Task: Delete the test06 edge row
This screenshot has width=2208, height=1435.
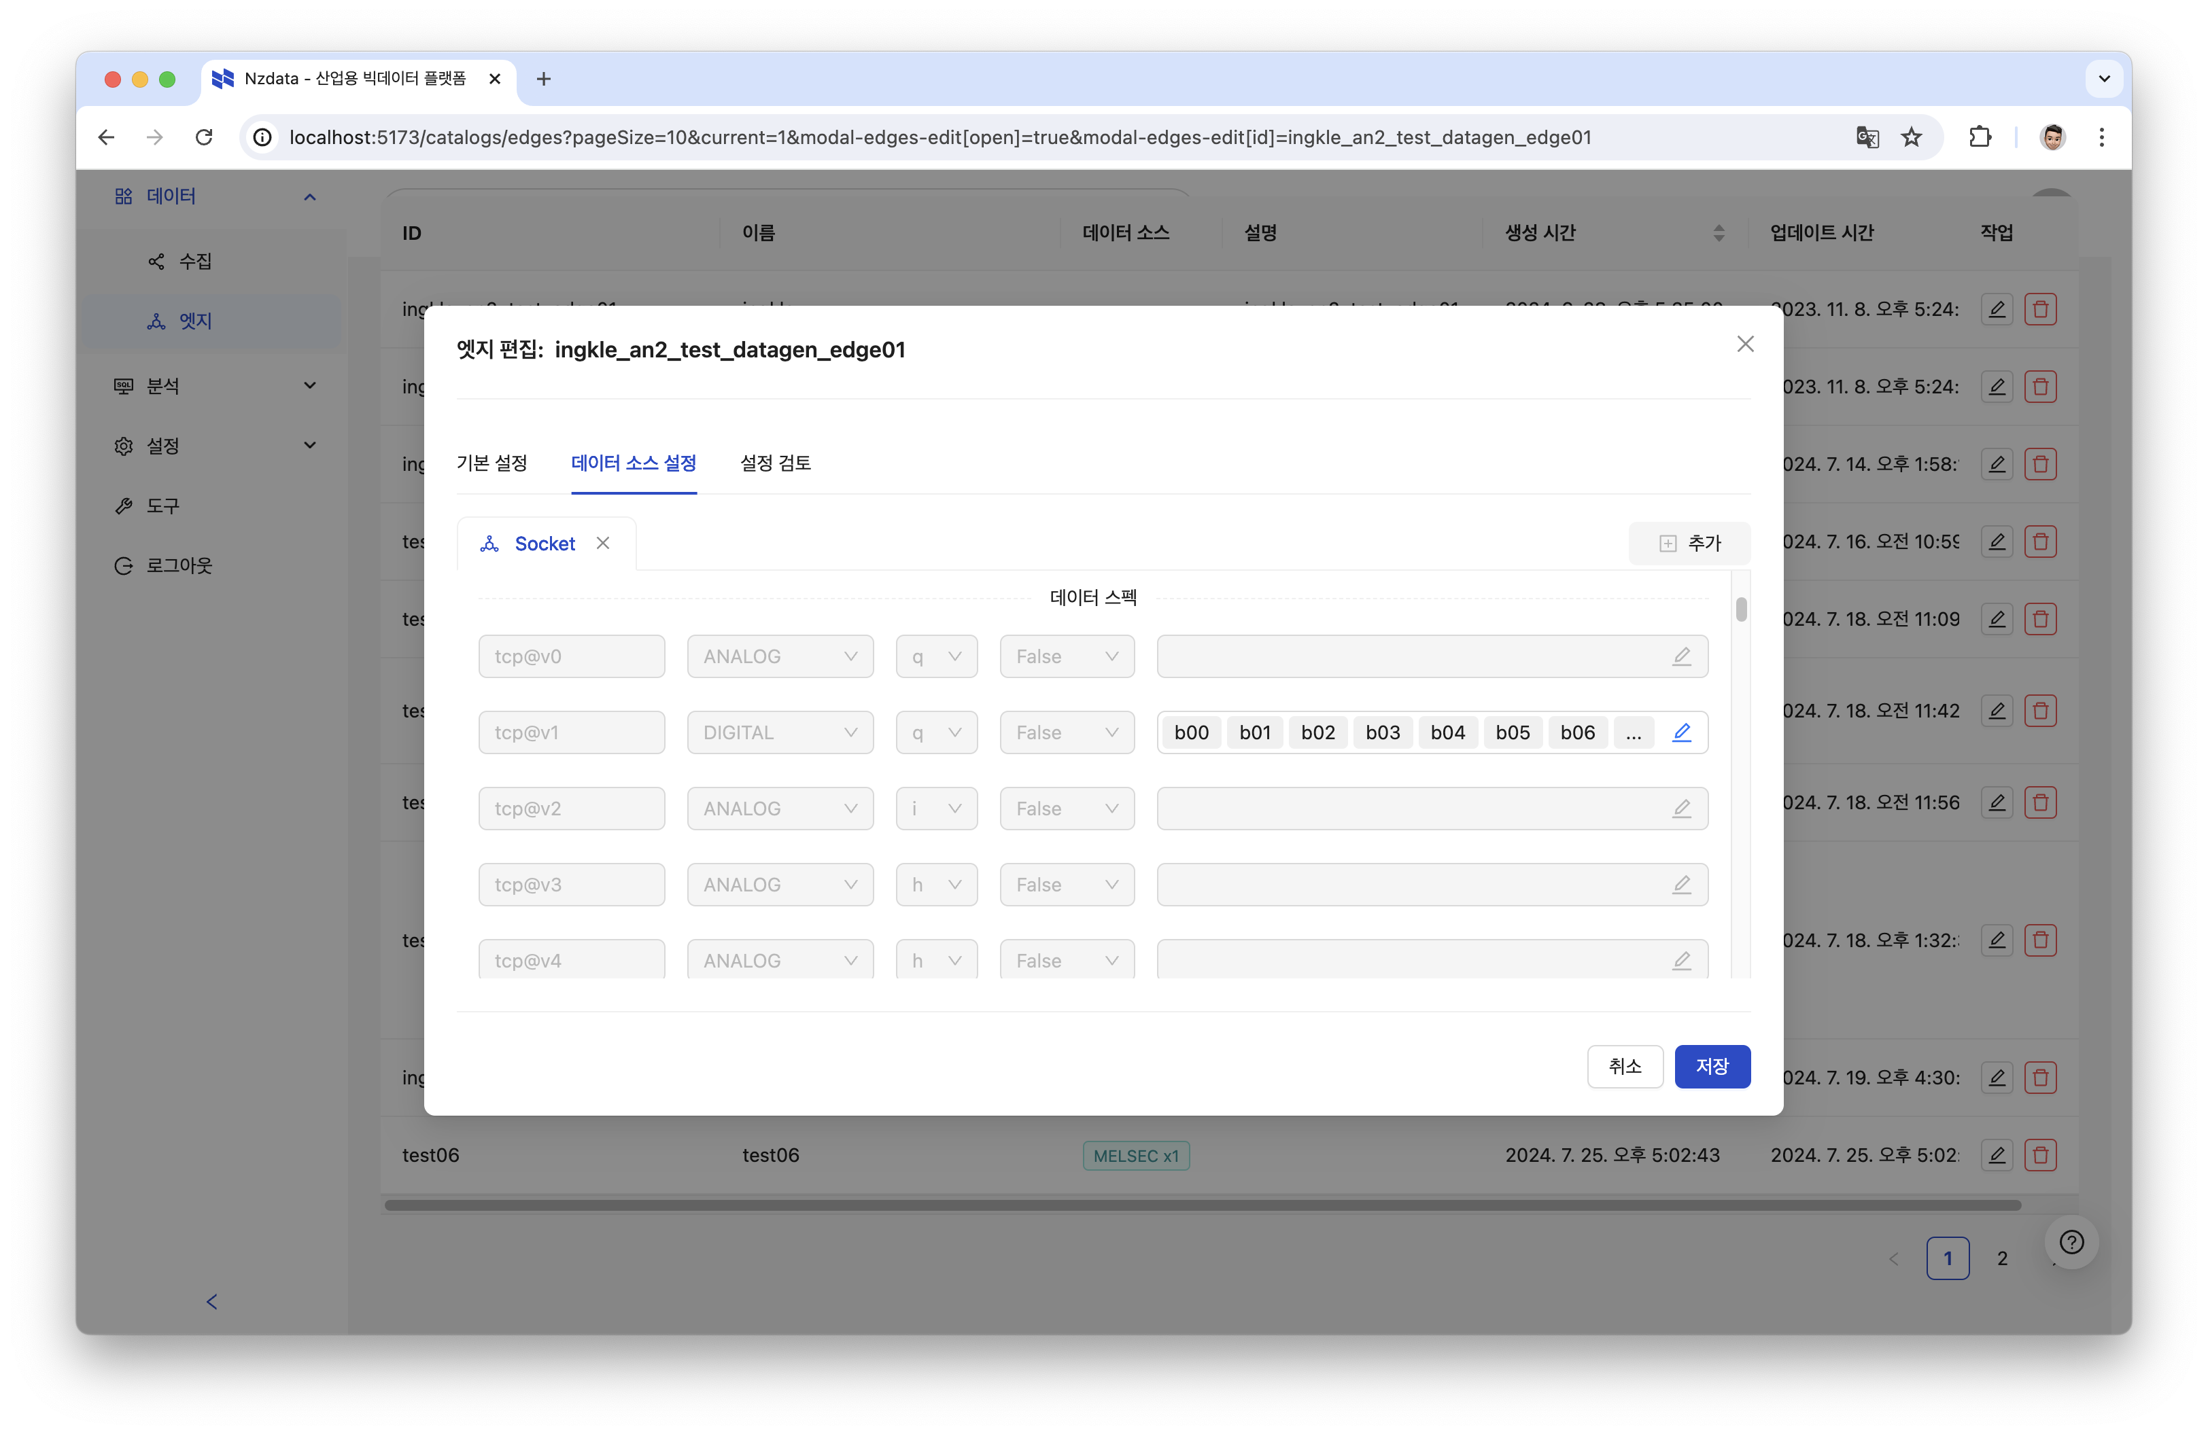Action: [x=2040, y=1155]
